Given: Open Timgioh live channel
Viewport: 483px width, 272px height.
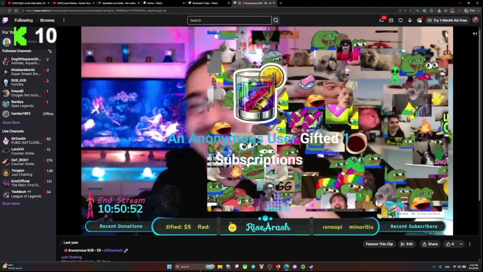Looking at the screenshot, I should point(28,172).
